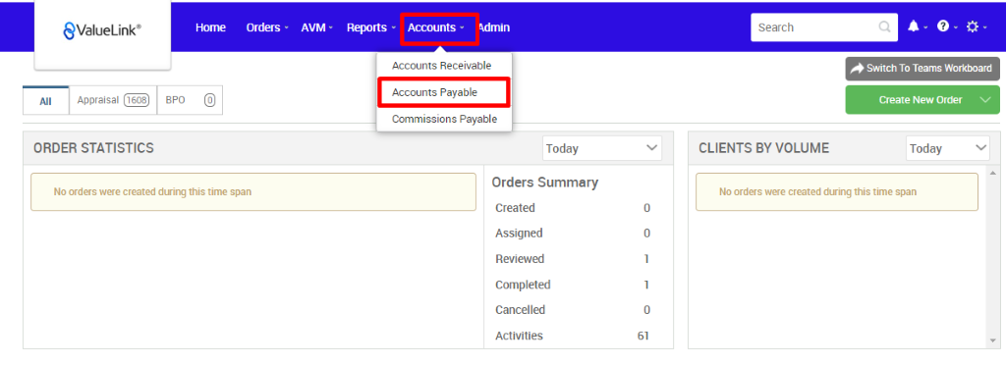The height and width of the screenshot is (365, 1006).
Task: Open Order Statistics Today time span dropdown
Action: (x=602, y=148)
